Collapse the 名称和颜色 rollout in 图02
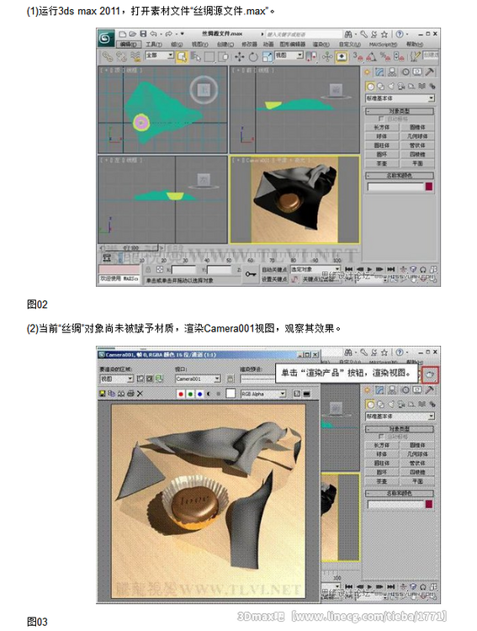Image resolution: width=477 pixels, height=631 pixels. (x=400, y=176)
